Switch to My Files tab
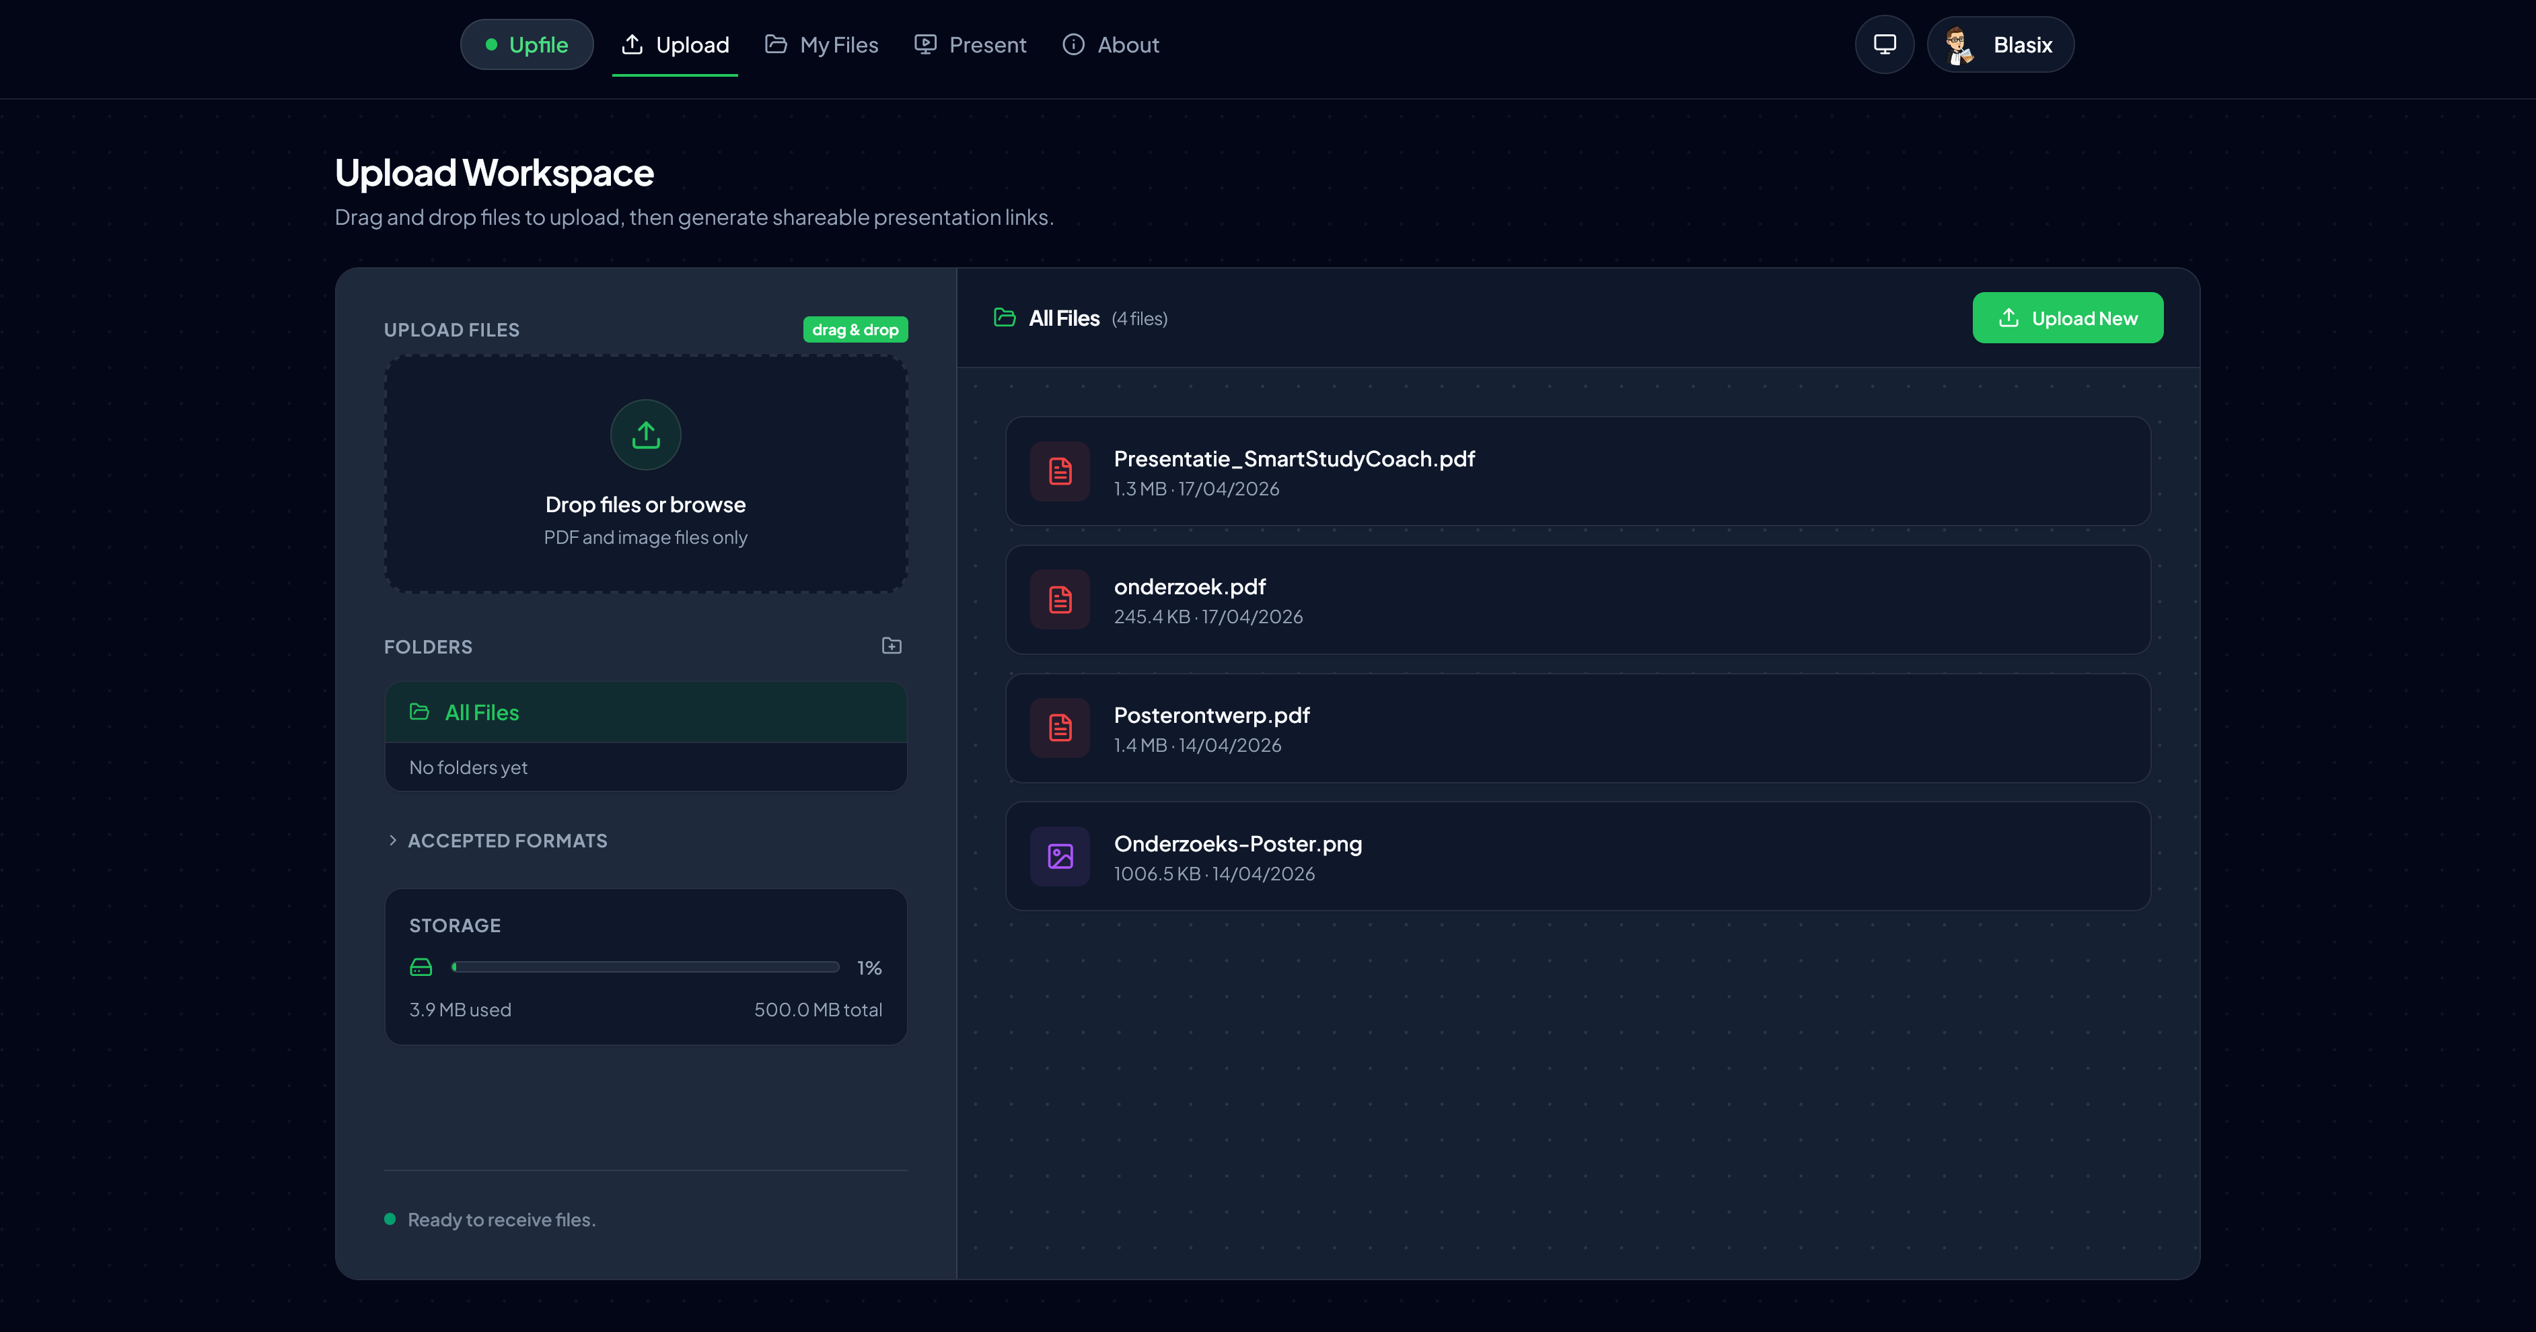This screenshot has width=2536, height=1332. [x=821, y=44]
